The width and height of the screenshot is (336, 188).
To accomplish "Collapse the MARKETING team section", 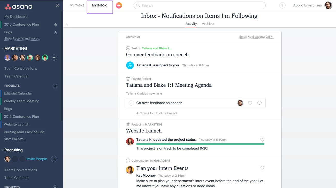I will coord(3,49).
